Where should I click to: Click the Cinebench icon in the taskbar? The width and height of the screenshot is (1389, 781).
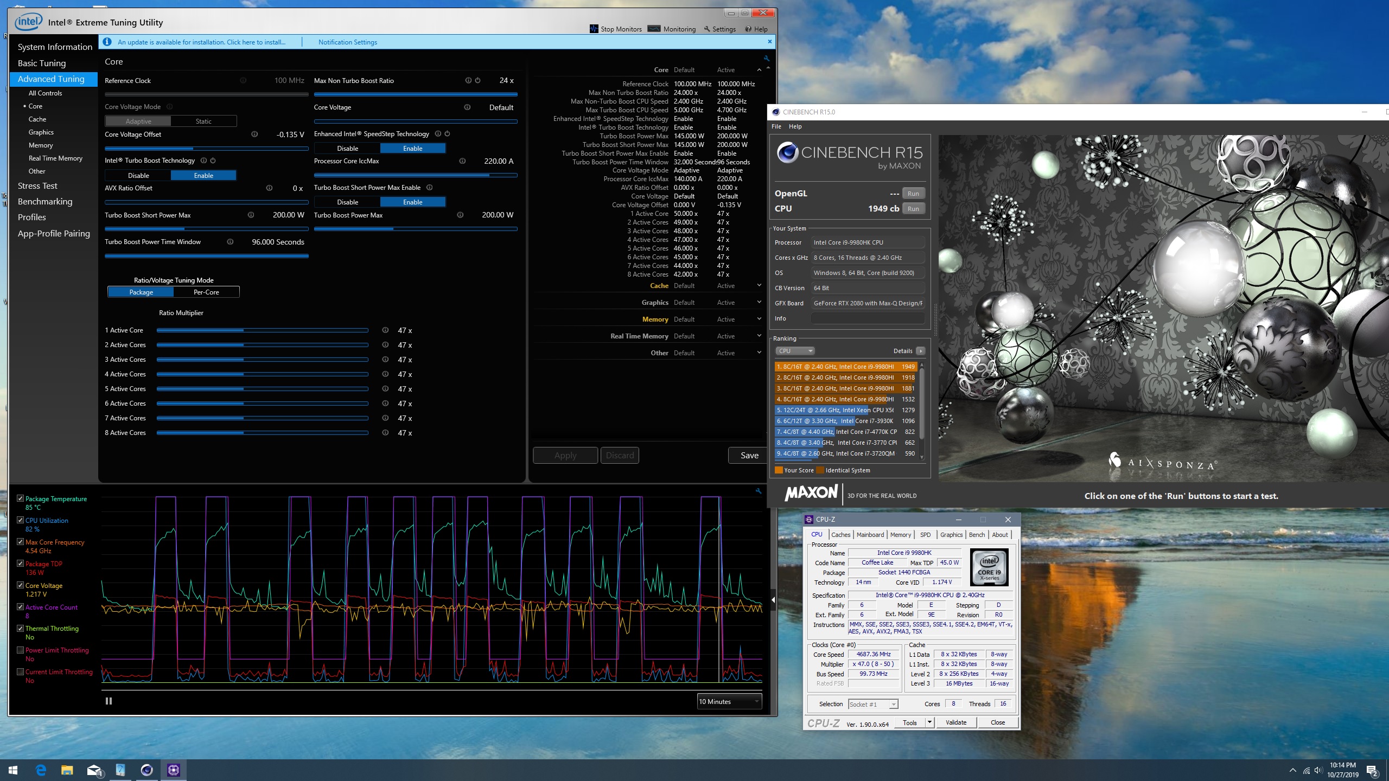coord(146,770)
